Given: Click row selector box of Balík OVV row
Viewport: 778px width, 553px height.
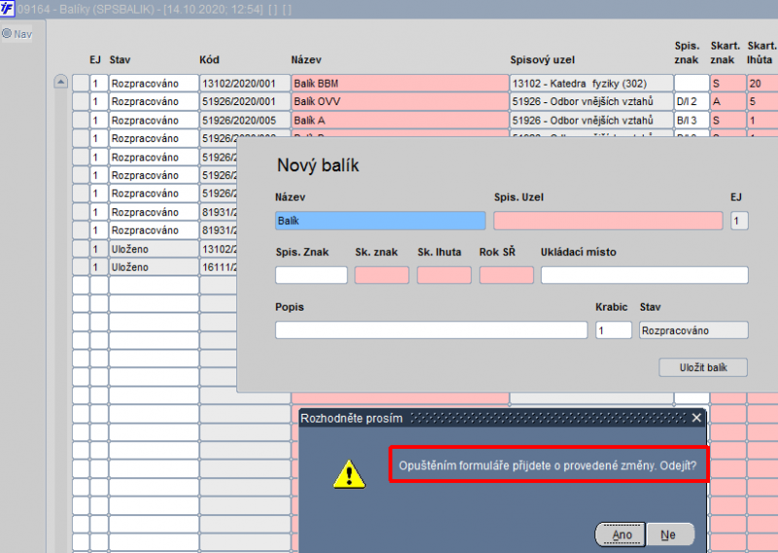Looking at the screenshot, I should tap(81, 102).
